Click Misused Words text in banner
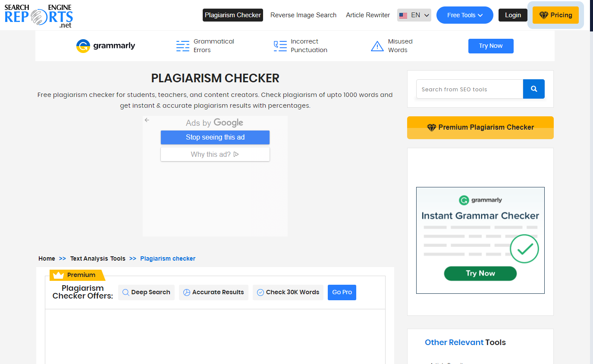 coord(400,46)
